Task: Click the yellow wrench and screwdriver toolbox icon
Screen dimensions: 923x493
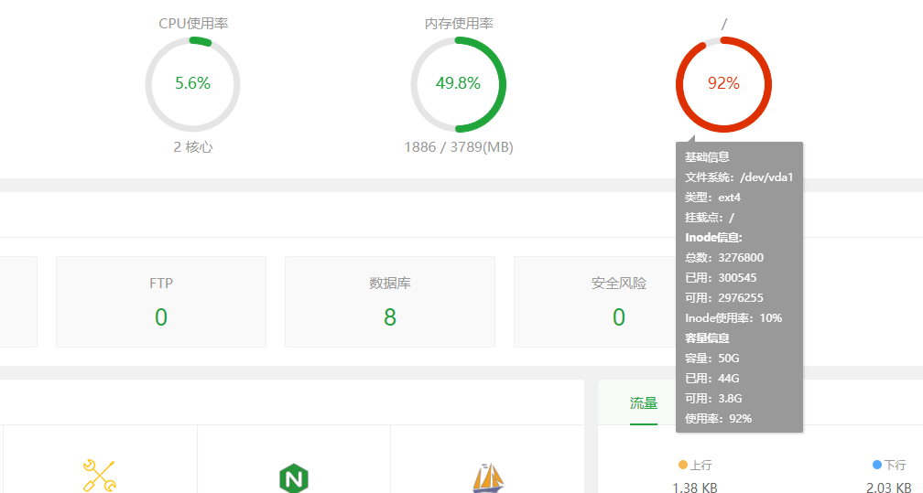Action: click(x=100, y=476)
